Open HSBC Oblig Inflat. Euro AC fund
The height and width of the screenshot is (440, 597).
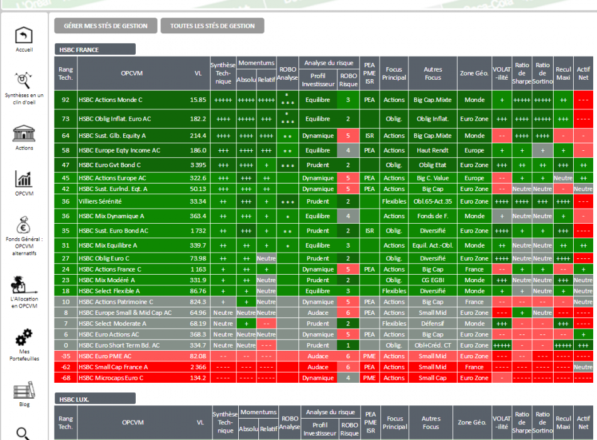114,119
